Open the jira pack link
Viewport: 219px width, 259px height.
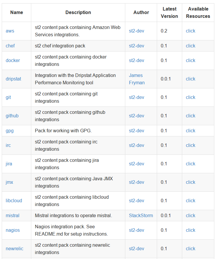pos(9,164)
